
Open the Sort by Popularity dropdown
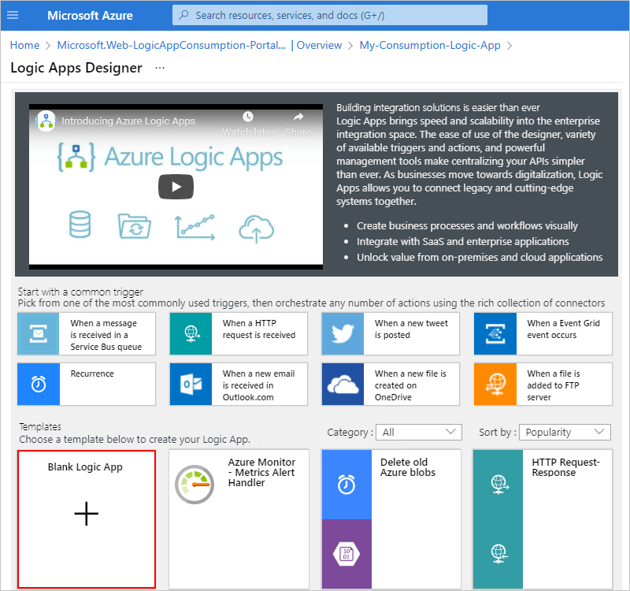pos(564,432)
